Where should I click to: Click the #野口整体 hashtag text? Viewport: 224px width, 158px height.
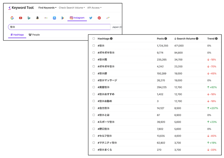coord(104,129)
